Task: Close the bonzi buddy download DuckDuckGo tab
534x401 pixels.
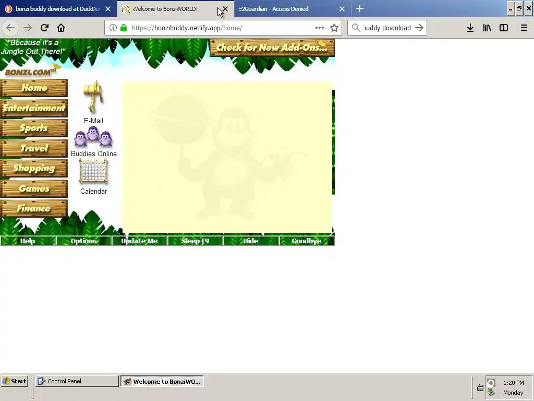Action: coord(108,9)
